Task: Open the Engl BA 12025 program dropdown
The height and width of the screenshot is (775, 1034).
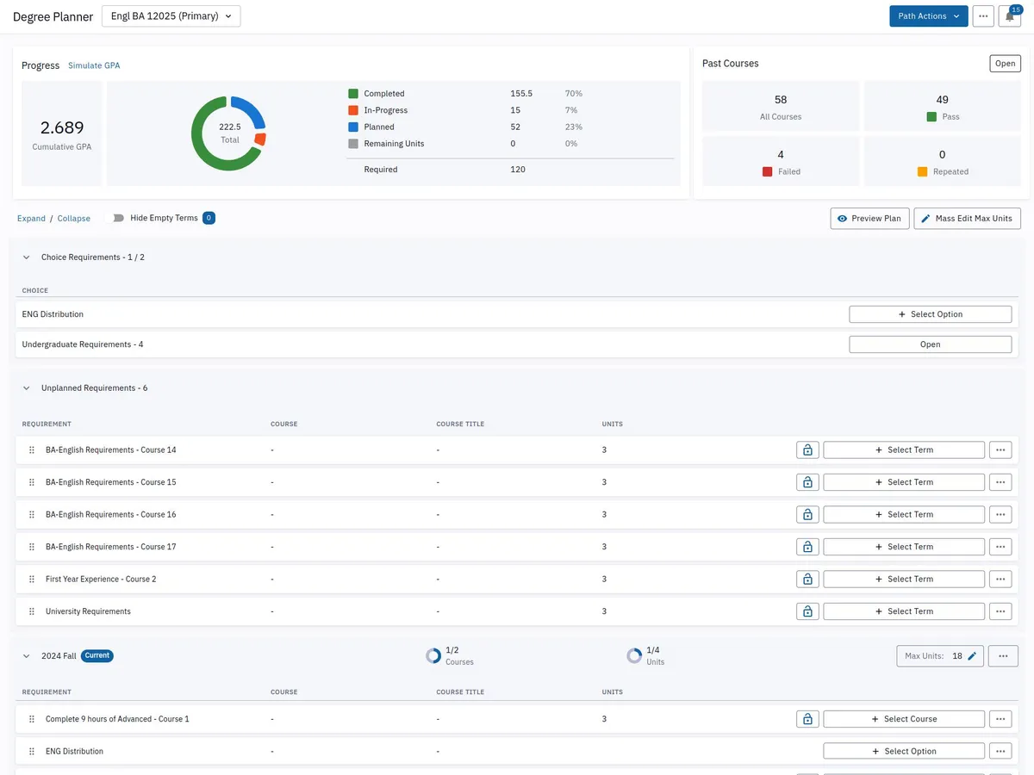Action: click(171, 16)
